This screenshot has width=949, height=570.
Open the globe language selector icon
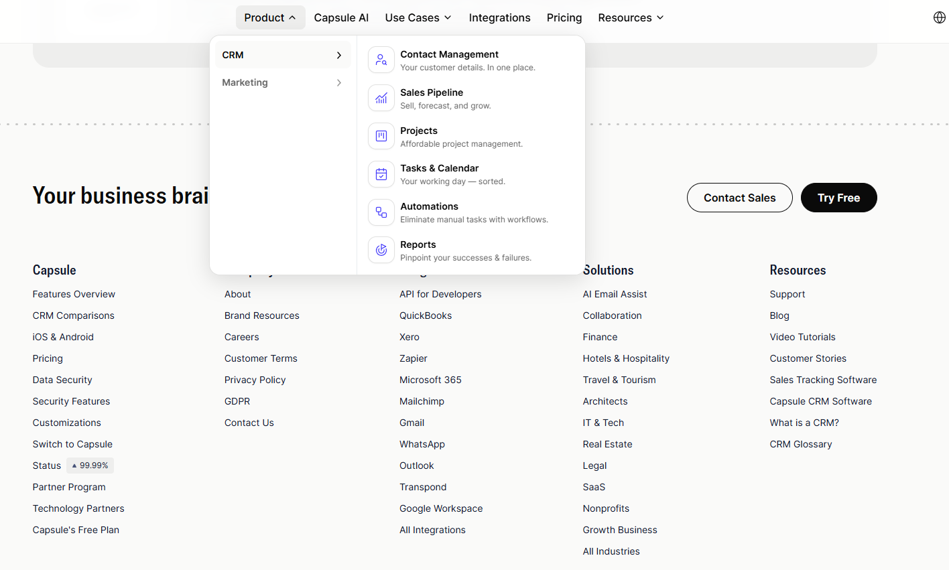pos(939,17)
